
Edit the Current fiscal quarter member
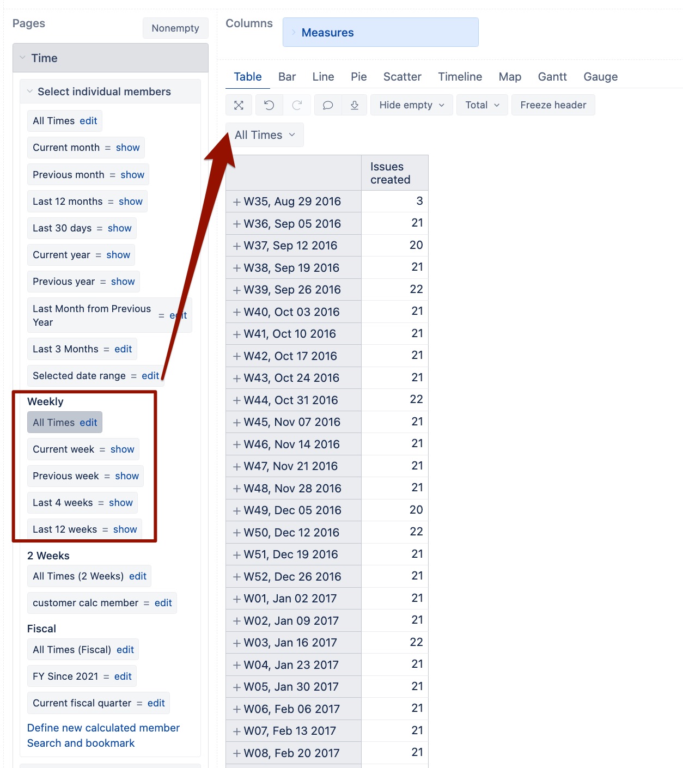point(156,703)
